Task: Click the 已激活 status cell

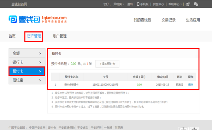Action: pyautogui.click(x=179, y=85)
